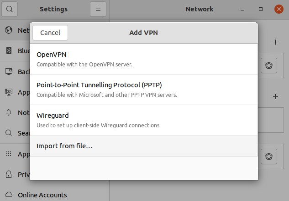Click the Bluetooth sidebar icon

(x=9, y=50)
